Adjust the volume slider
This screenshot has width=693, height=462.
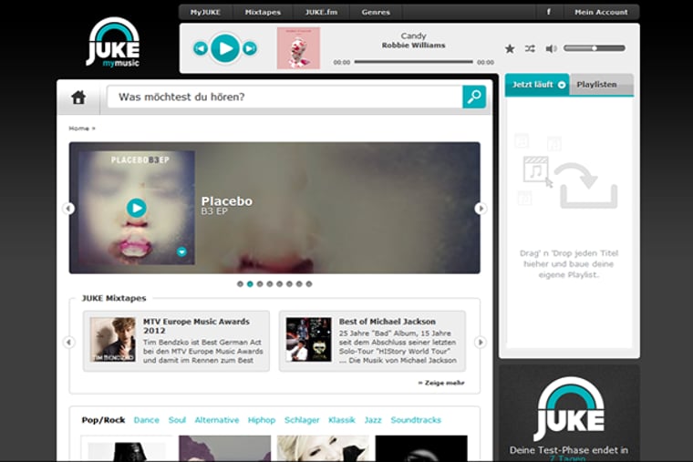coord(594,48)
